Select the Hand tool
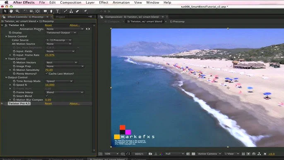This screenshot has width=284, height=160. point(11,11)
